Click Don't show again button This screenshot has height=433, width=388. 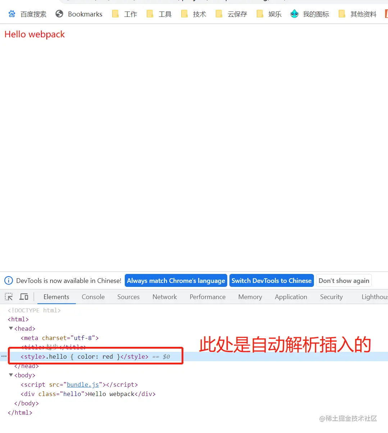(x=344, y=281)
